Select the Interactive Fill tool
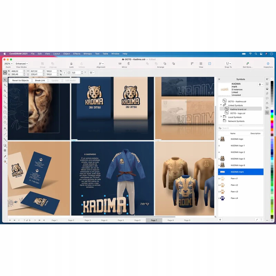 click(5, 161)
